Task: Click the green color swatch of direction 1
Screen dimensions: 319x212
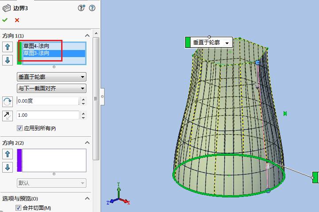Action: click(19, 53)
